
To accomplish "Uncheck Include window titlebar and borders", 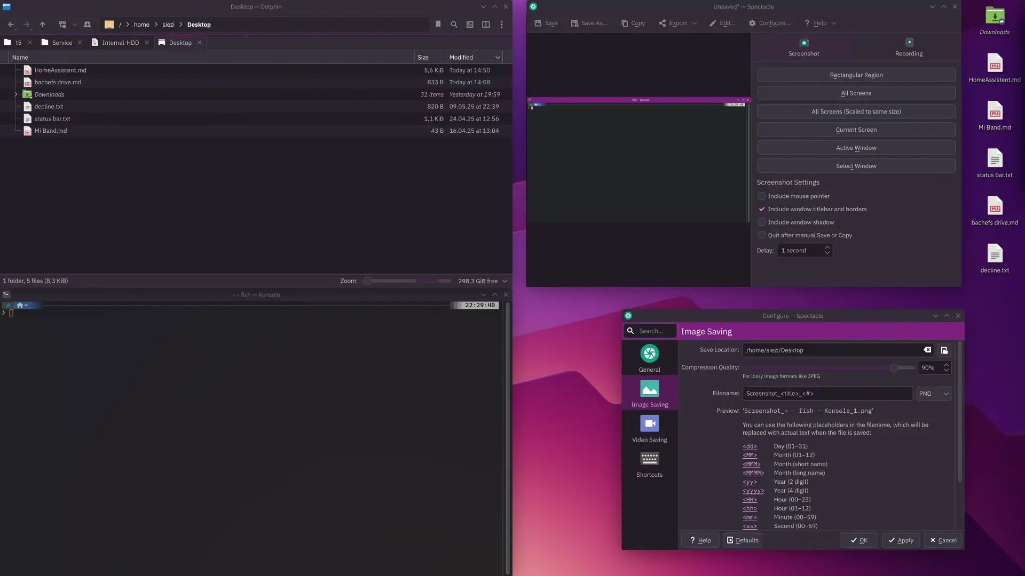I will tap(762, 209).
